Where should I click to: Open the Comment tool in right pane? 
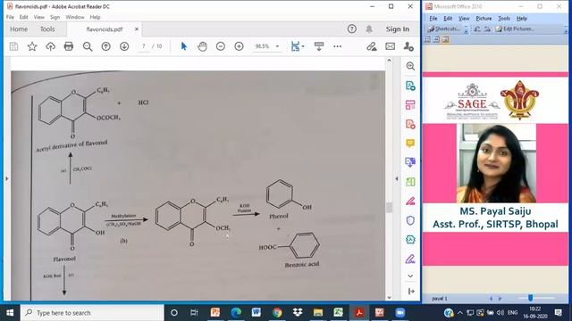(410, 143)
